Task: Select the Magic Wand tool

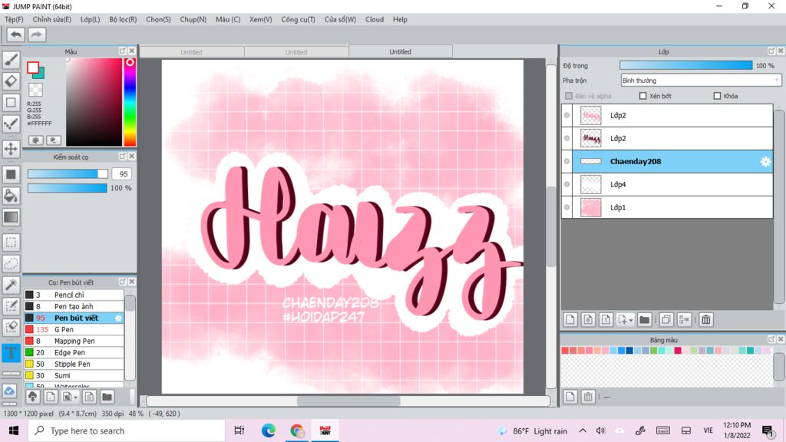Action: [11, 285]
